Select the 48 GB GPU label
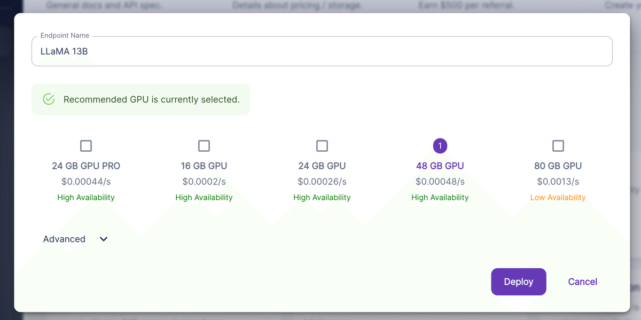The image size is (641, 320). [440, 166]
